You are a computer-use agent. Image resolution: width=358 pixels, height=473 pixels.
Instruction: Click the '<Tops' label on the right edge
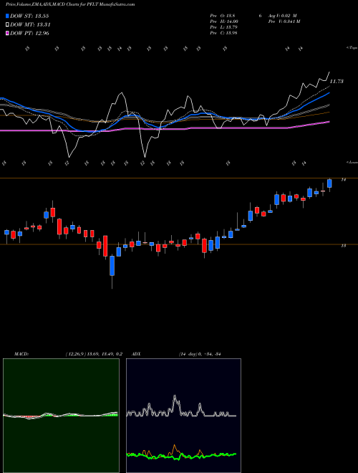(352, 48)
